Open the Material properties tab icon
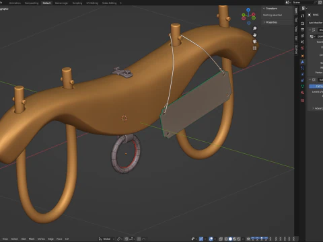Screen dimensions: 323x242 coord(303,92)
